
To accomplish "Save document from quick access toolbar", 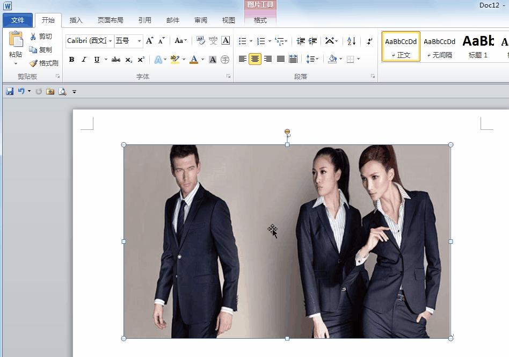I will pos(10,91).
